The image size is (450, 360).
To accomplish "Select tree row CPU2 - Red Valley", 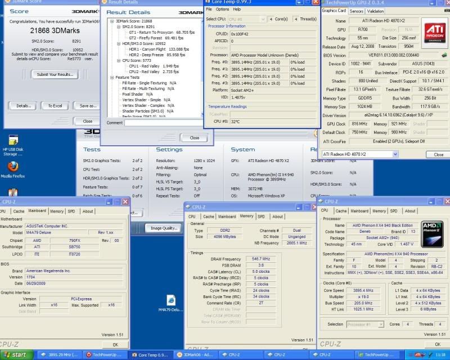I will [154, 72].
